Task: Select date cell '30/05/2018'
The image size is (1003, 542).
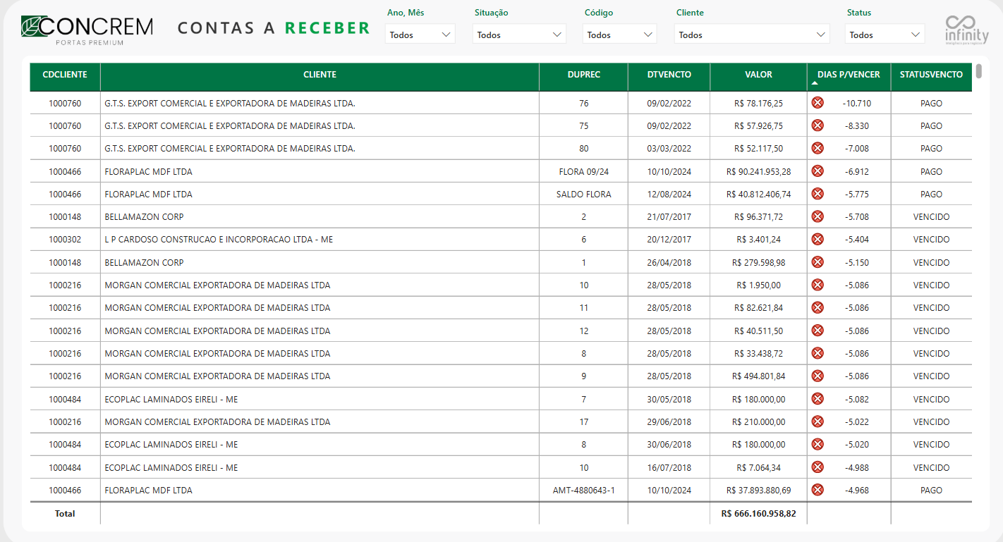Action: pos(669,399)
